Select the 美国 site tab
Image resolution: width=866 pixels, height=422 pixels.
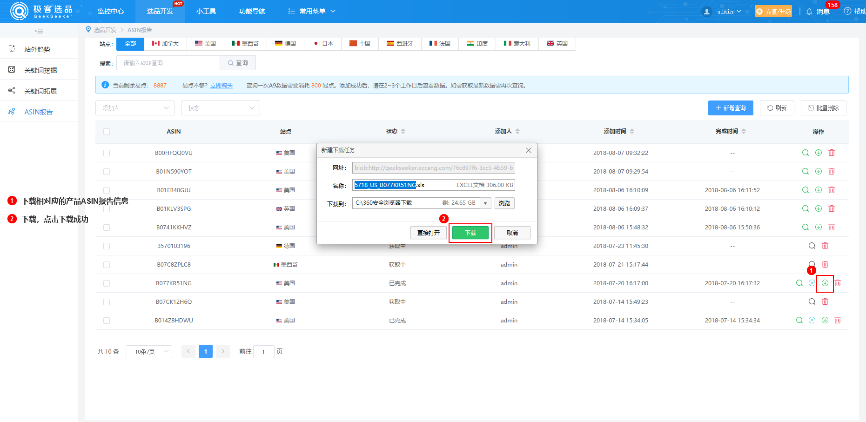pyautogui.click(x=205, y=44)
